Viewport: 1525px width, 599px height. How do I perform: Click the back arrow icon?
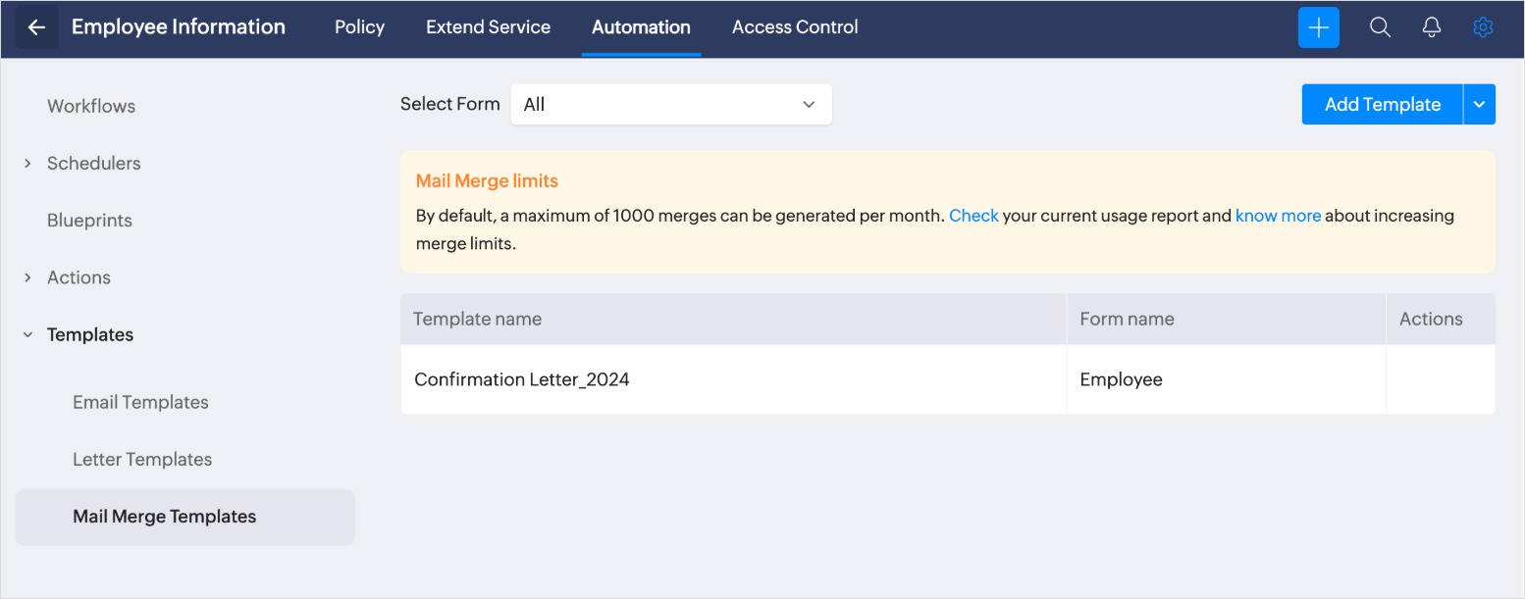[36, 27]
